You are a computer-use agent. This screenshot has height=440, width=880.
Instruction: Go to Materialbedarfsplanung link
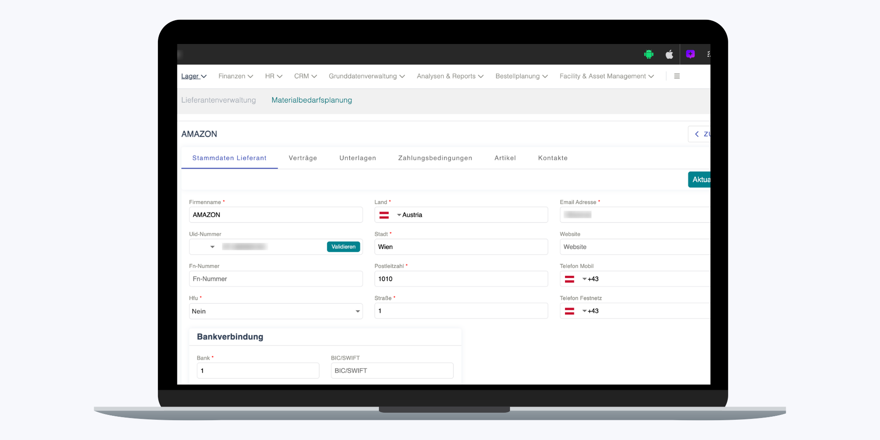pos(312,100)
